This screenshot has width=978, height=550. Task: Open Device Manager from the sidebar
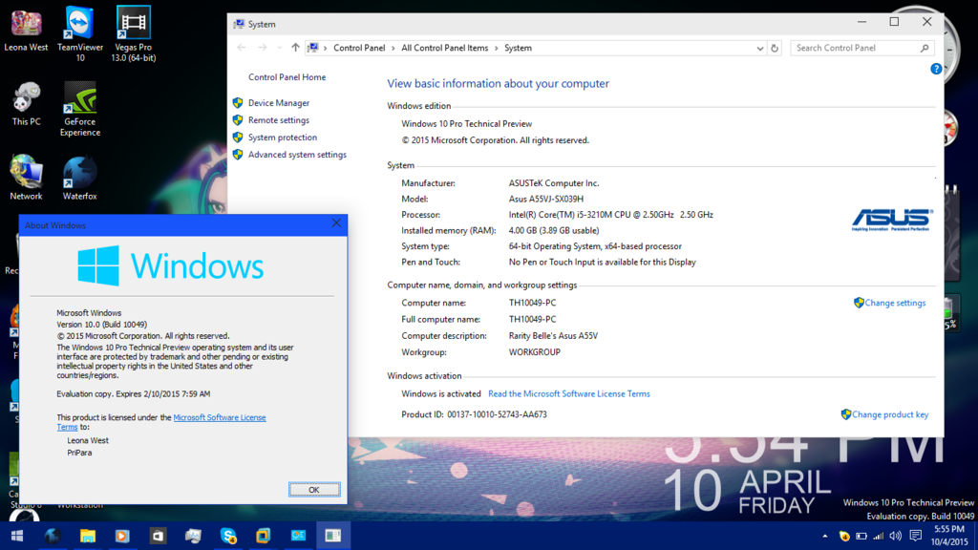click(x=278, y=103)
